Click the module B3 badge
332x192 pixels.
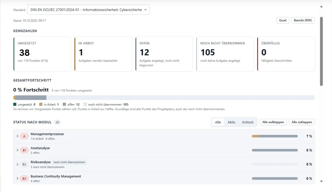coord(24,178)
